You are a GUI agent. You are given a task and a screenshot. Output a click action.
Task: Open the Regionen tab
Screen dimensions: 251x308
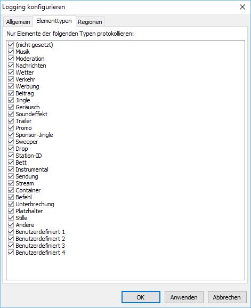coord(90,22)
